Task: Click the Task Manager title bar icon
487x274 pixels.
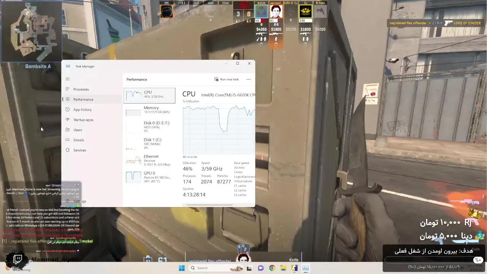Action: [x=68, y=66]
